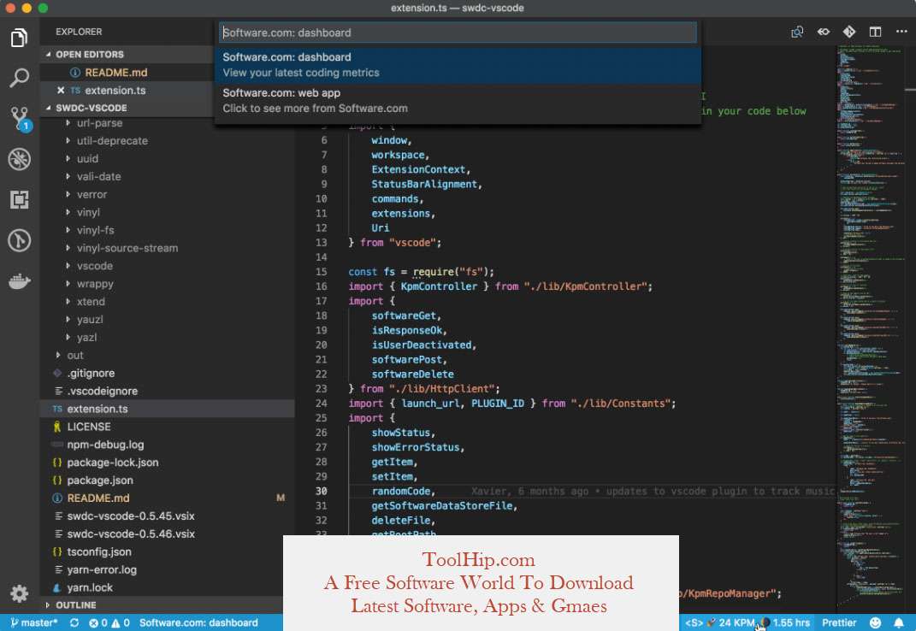Click the yarn.lock file icon
The width and height of the screenshot is (916, 631).
[x=57, y=587]
